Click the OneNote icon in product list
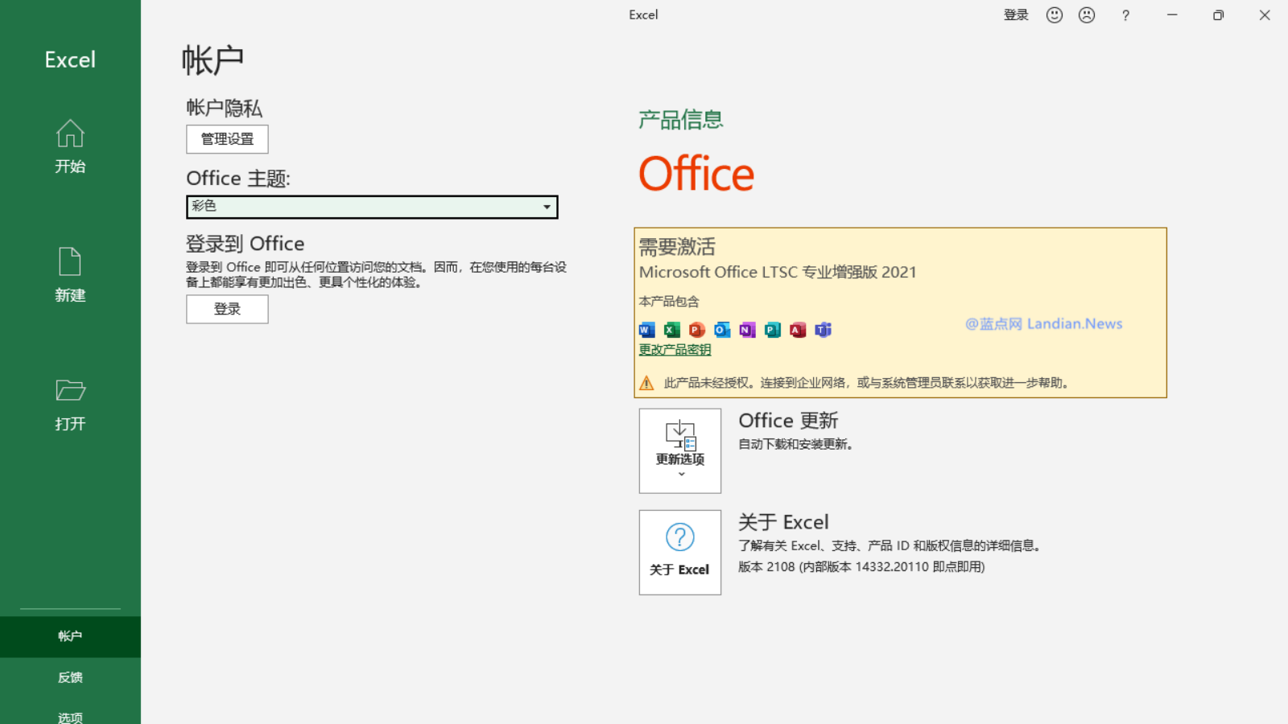The image size is (1288, 724). tap(747, 330)
